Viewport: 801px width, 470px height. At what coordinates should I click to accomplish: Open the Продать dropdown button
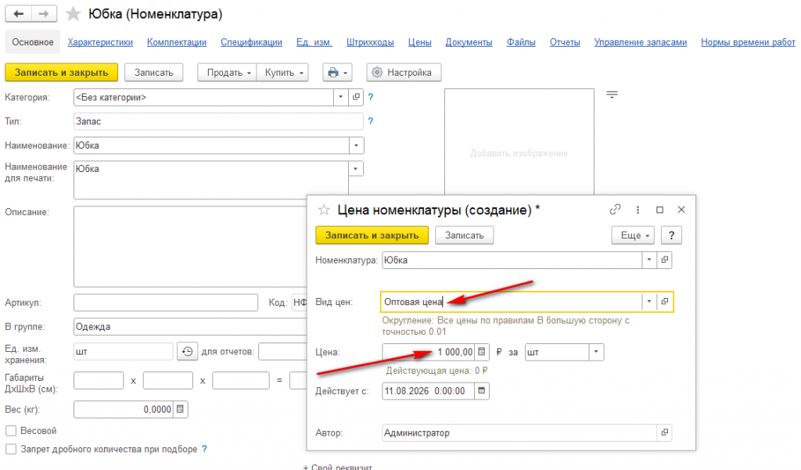coord(228,73)
